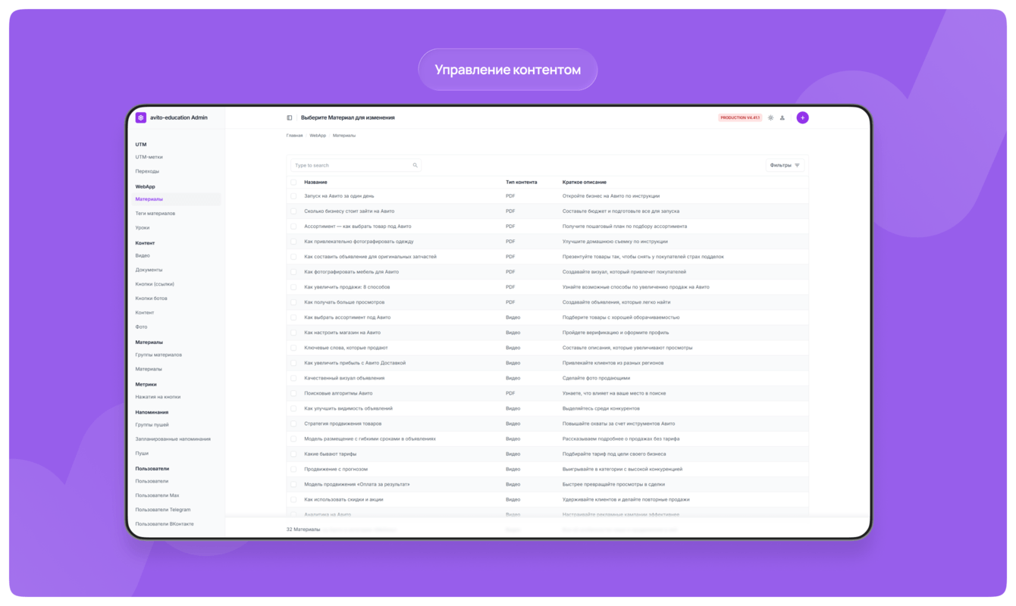
Task: Click the avito-education Admin logo icon
Action: [141, 117]
